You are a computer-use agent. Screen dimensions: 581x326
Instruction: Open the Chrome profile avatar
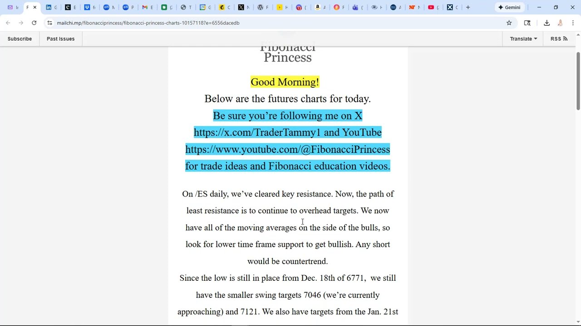click(560, 23)
